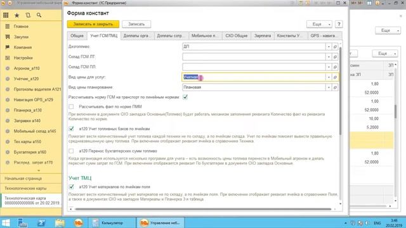This screenshot has width=406, height=228.
Task: Open linked item for Склад ГСМ ПЛ
Action: click(335, 67)
